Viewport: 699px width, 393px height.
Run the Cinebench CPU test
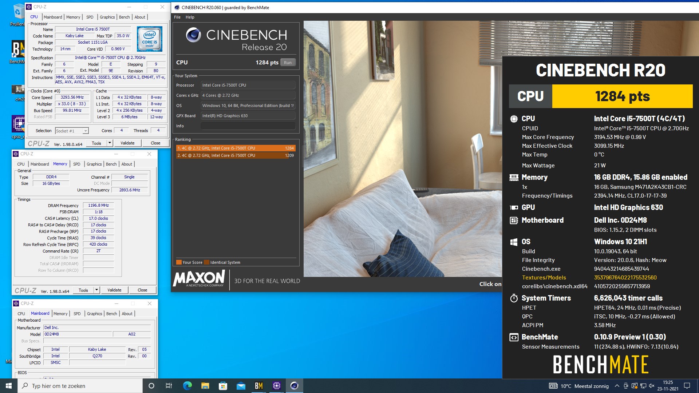(x=288, y=63)
